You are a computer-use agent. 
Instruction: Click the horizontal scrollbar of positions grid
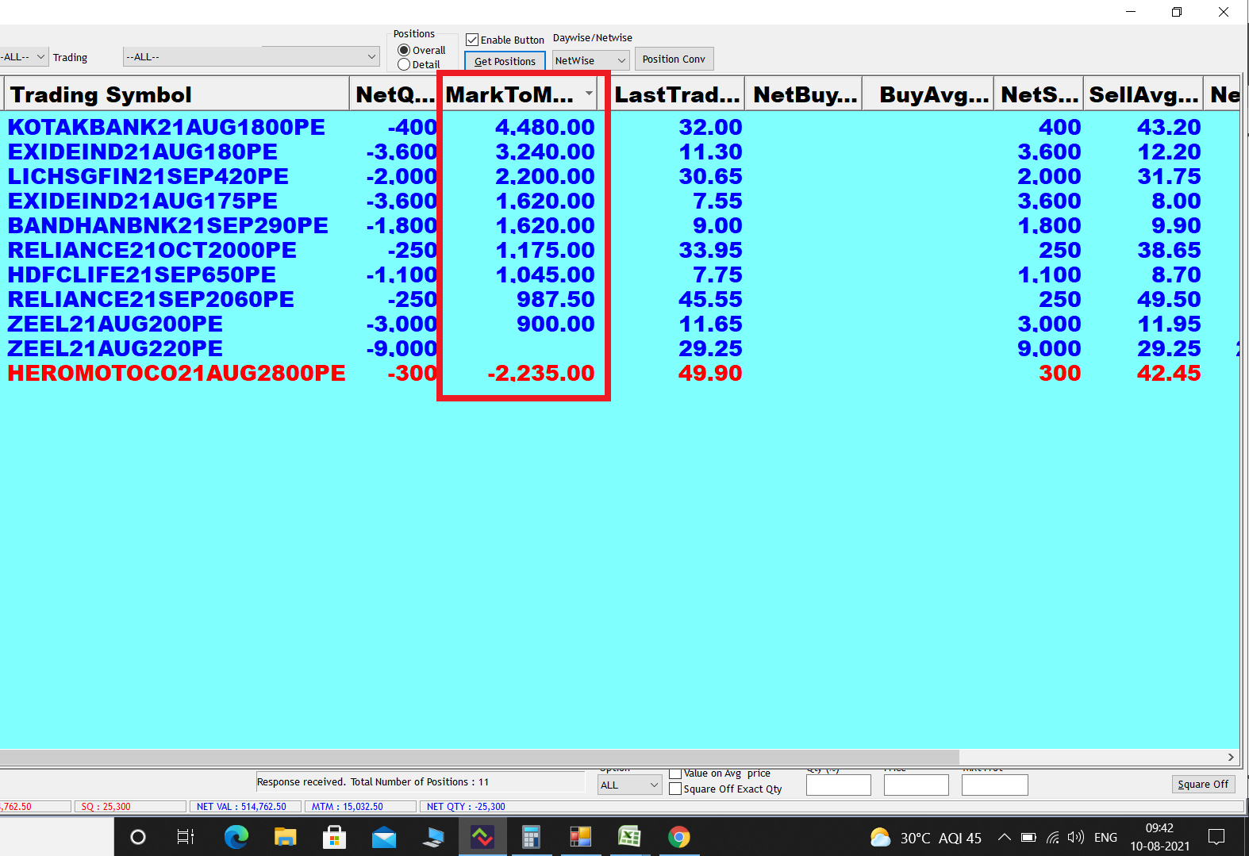tap(479, 757)
